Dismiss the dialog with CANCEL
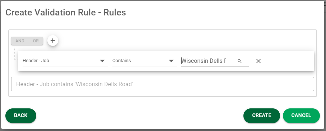The image size is (326, 131). click(301, 116)
